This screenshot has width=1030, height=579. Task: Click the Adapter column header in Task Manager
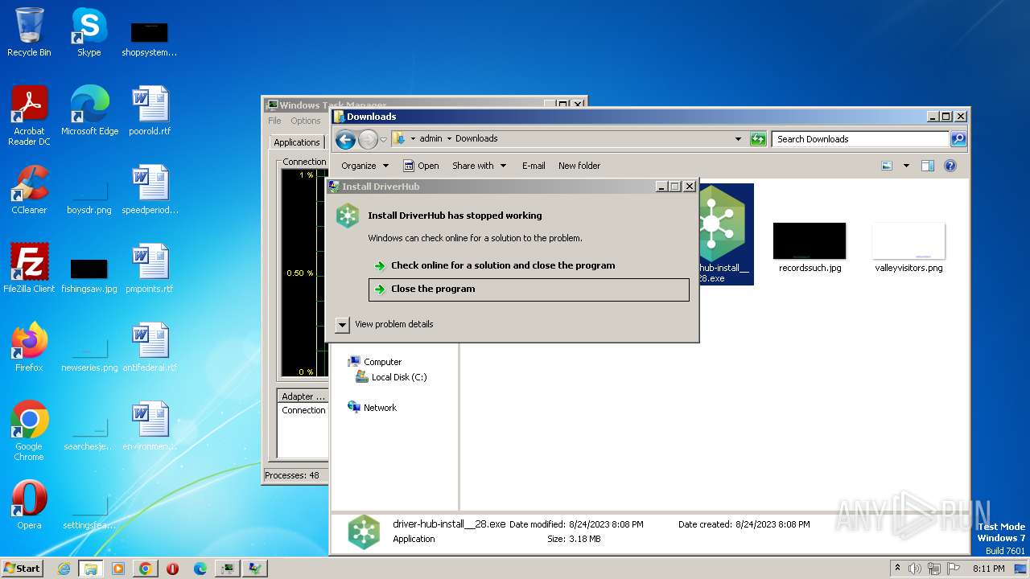[303, 396]
